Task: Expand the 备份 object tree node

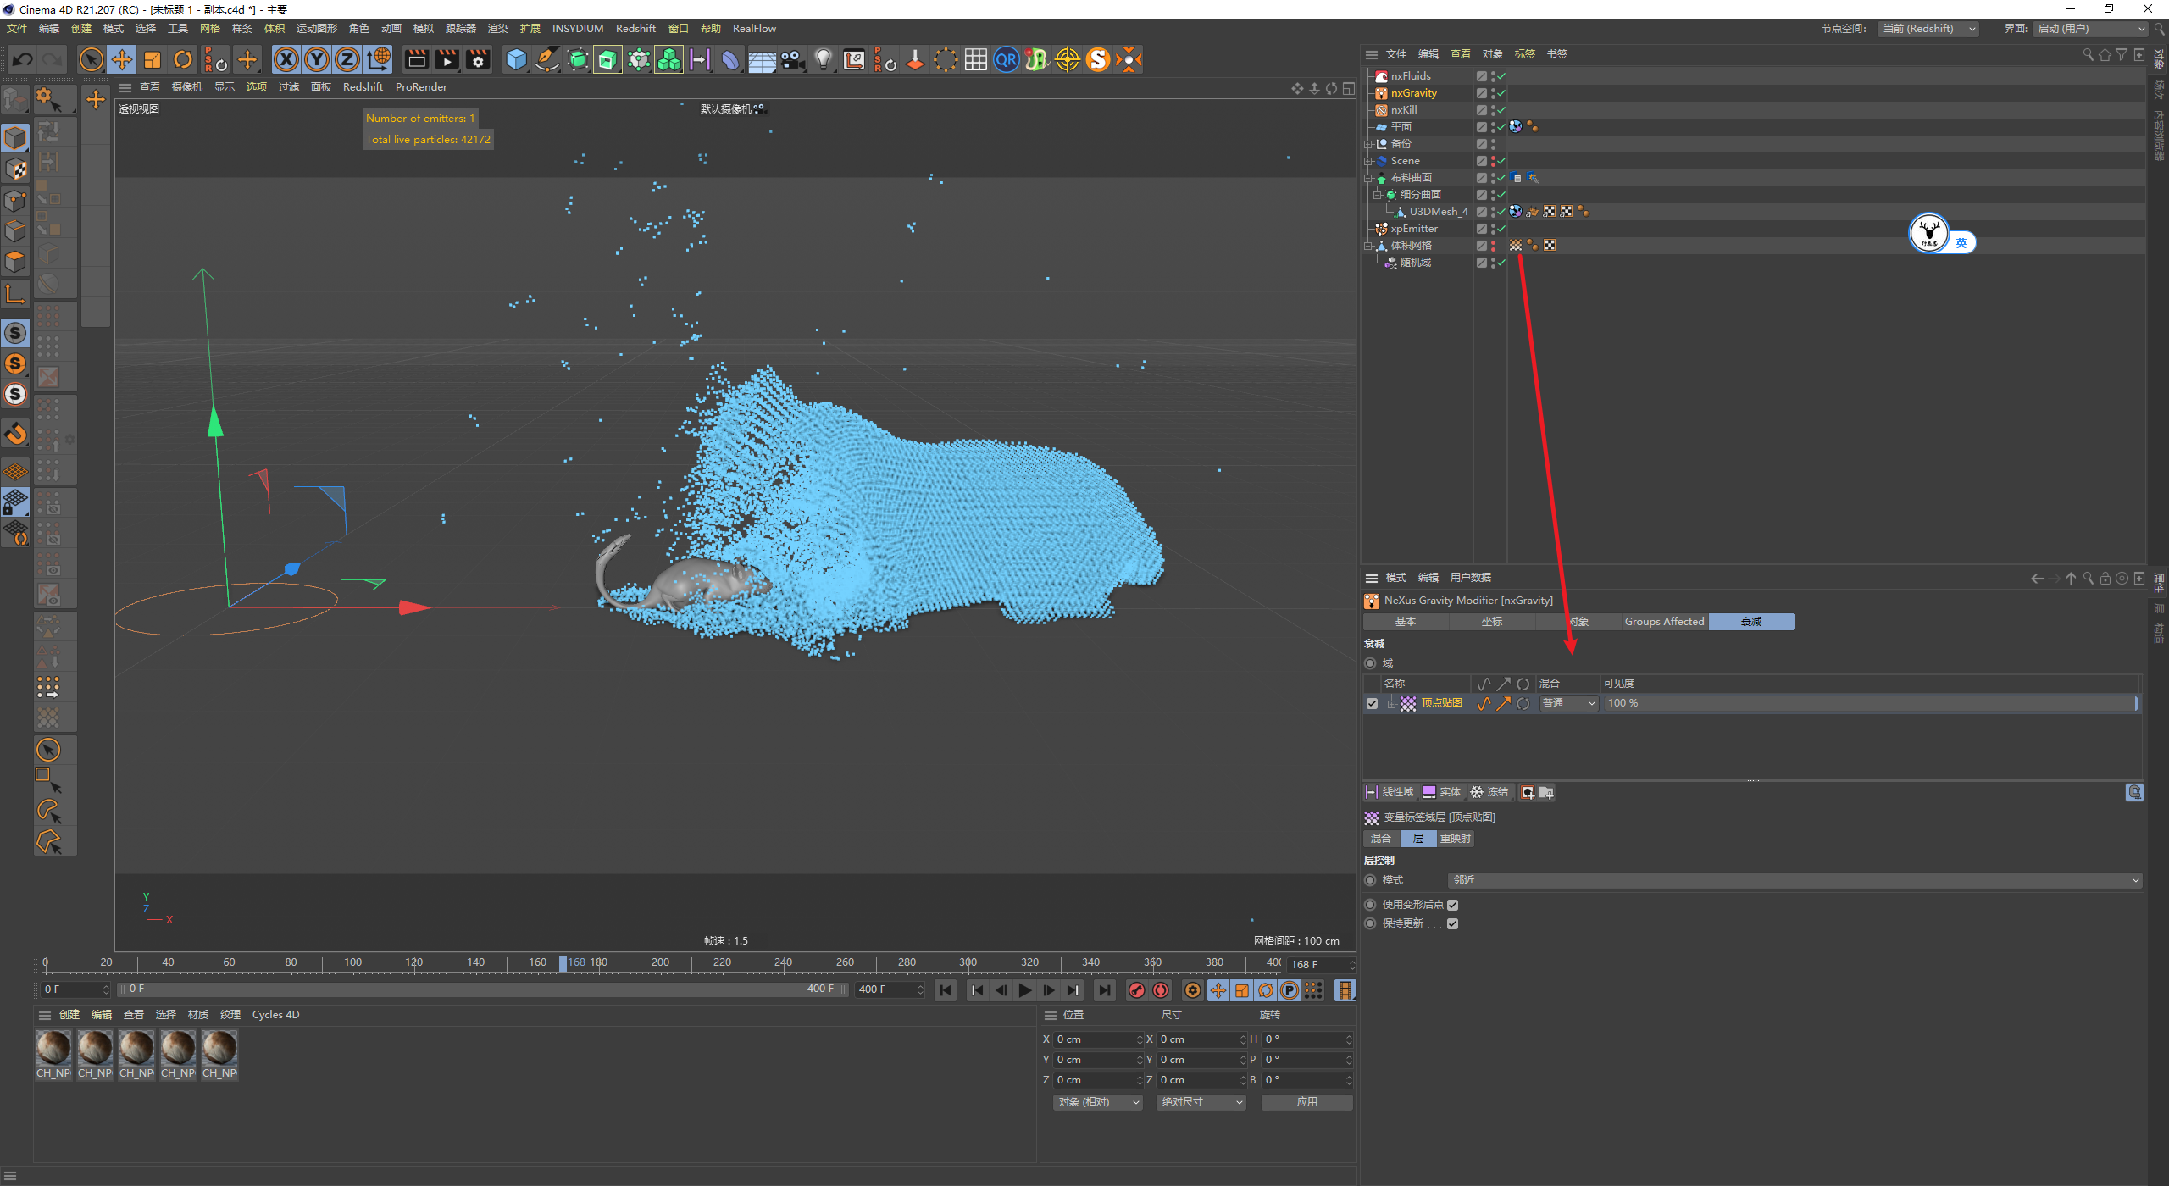Action: click(1367, 144)
